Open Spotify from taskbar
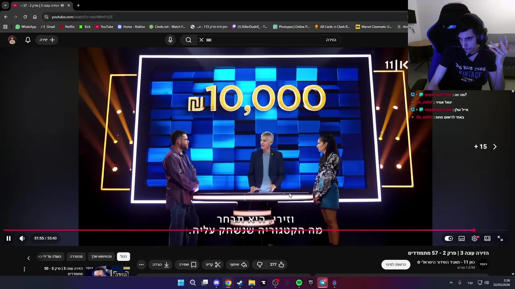The image size is (515, 289). coord(299,283)
